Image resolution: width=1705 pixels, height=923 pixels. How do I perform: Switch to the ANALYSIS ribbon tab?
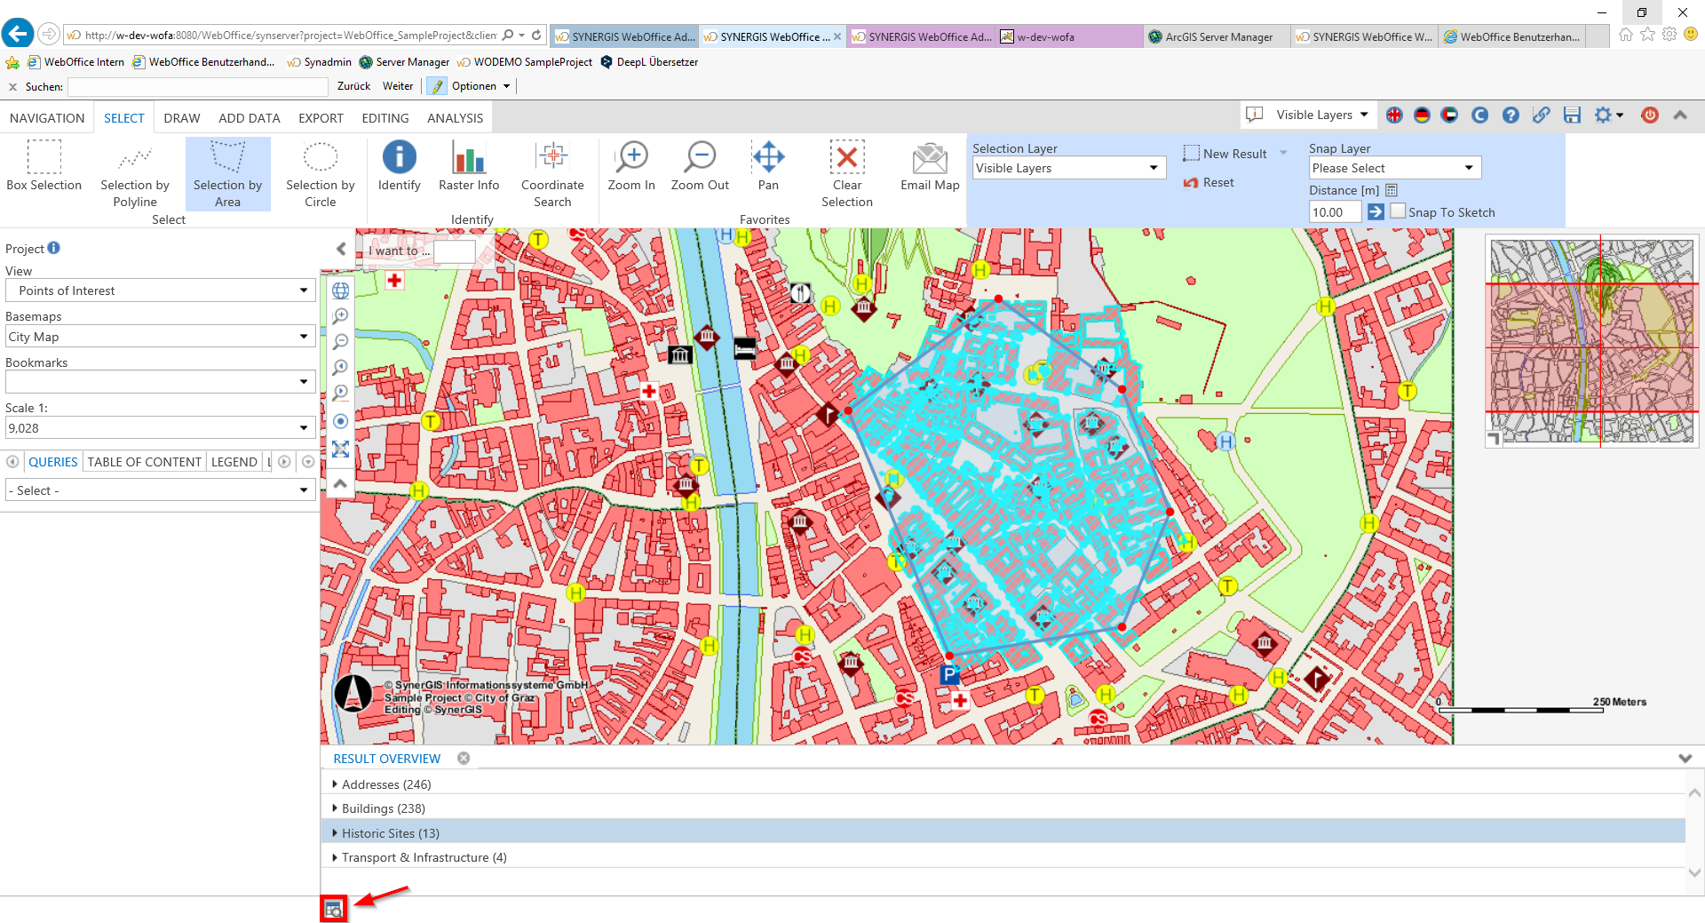pyautogui.click(x=455, y=118)
